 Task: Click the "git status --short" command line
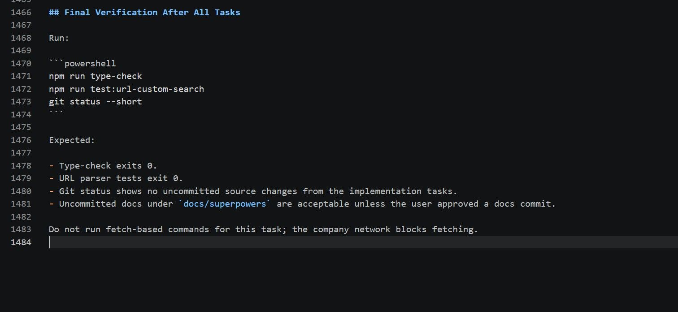[96, 102]
